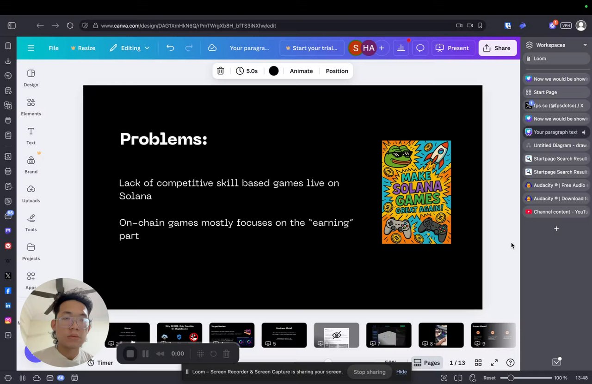
Task: Open the Canva hamburger main menu
Action: pos(31,48)
